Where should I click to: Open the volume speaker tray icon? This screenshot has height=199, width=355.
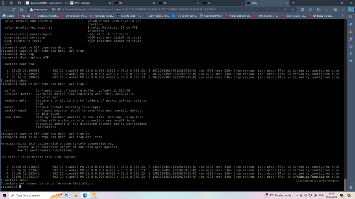point(306,195)
